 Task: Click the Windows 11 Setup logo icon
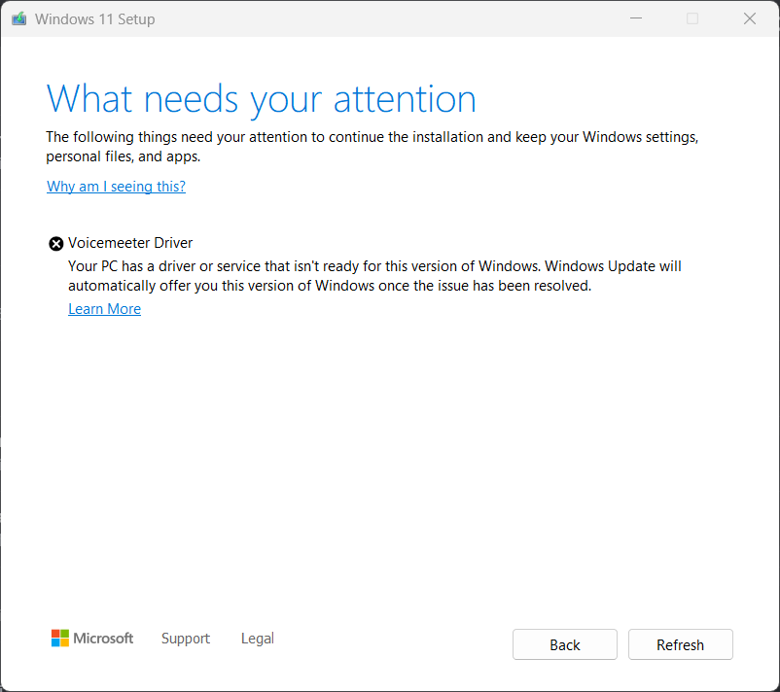click(x=18, y=18)
